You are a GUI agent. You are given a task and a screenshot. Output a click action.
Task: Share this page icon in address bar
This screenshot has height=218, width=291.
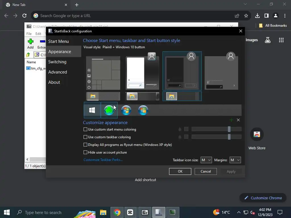point(237,16)
